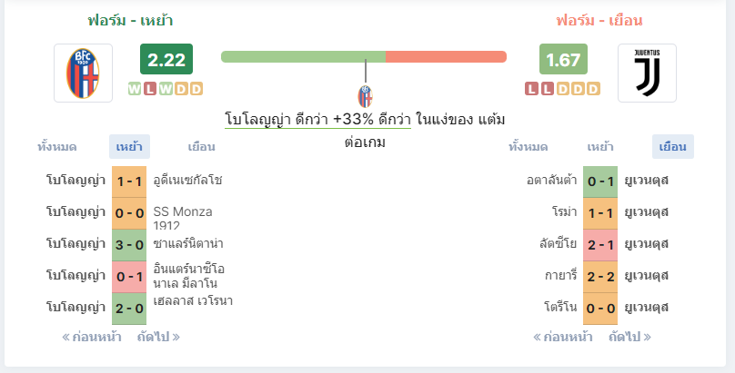The image size is (735, 373).
Task: Select เหย้า tab under Bologna form
Action: click(129, 147)
